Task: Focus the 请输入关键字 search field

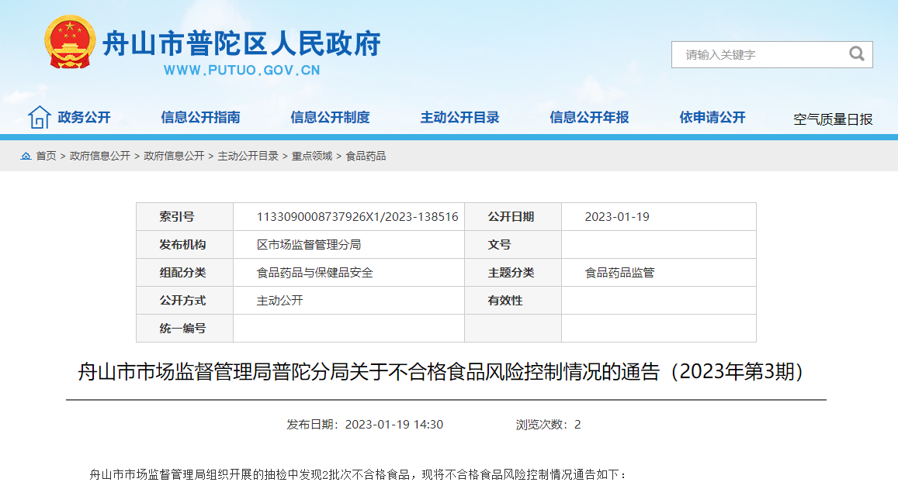Action: click(772, 55)
